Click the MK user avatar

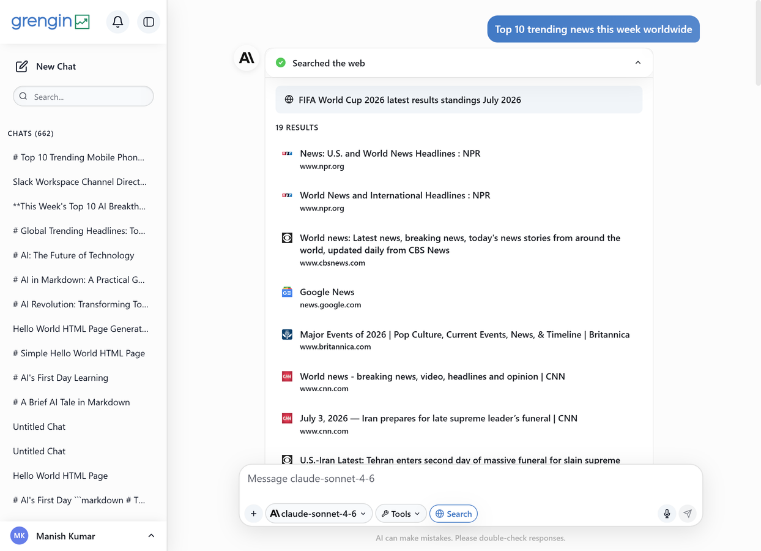click(x=20, y=536)
